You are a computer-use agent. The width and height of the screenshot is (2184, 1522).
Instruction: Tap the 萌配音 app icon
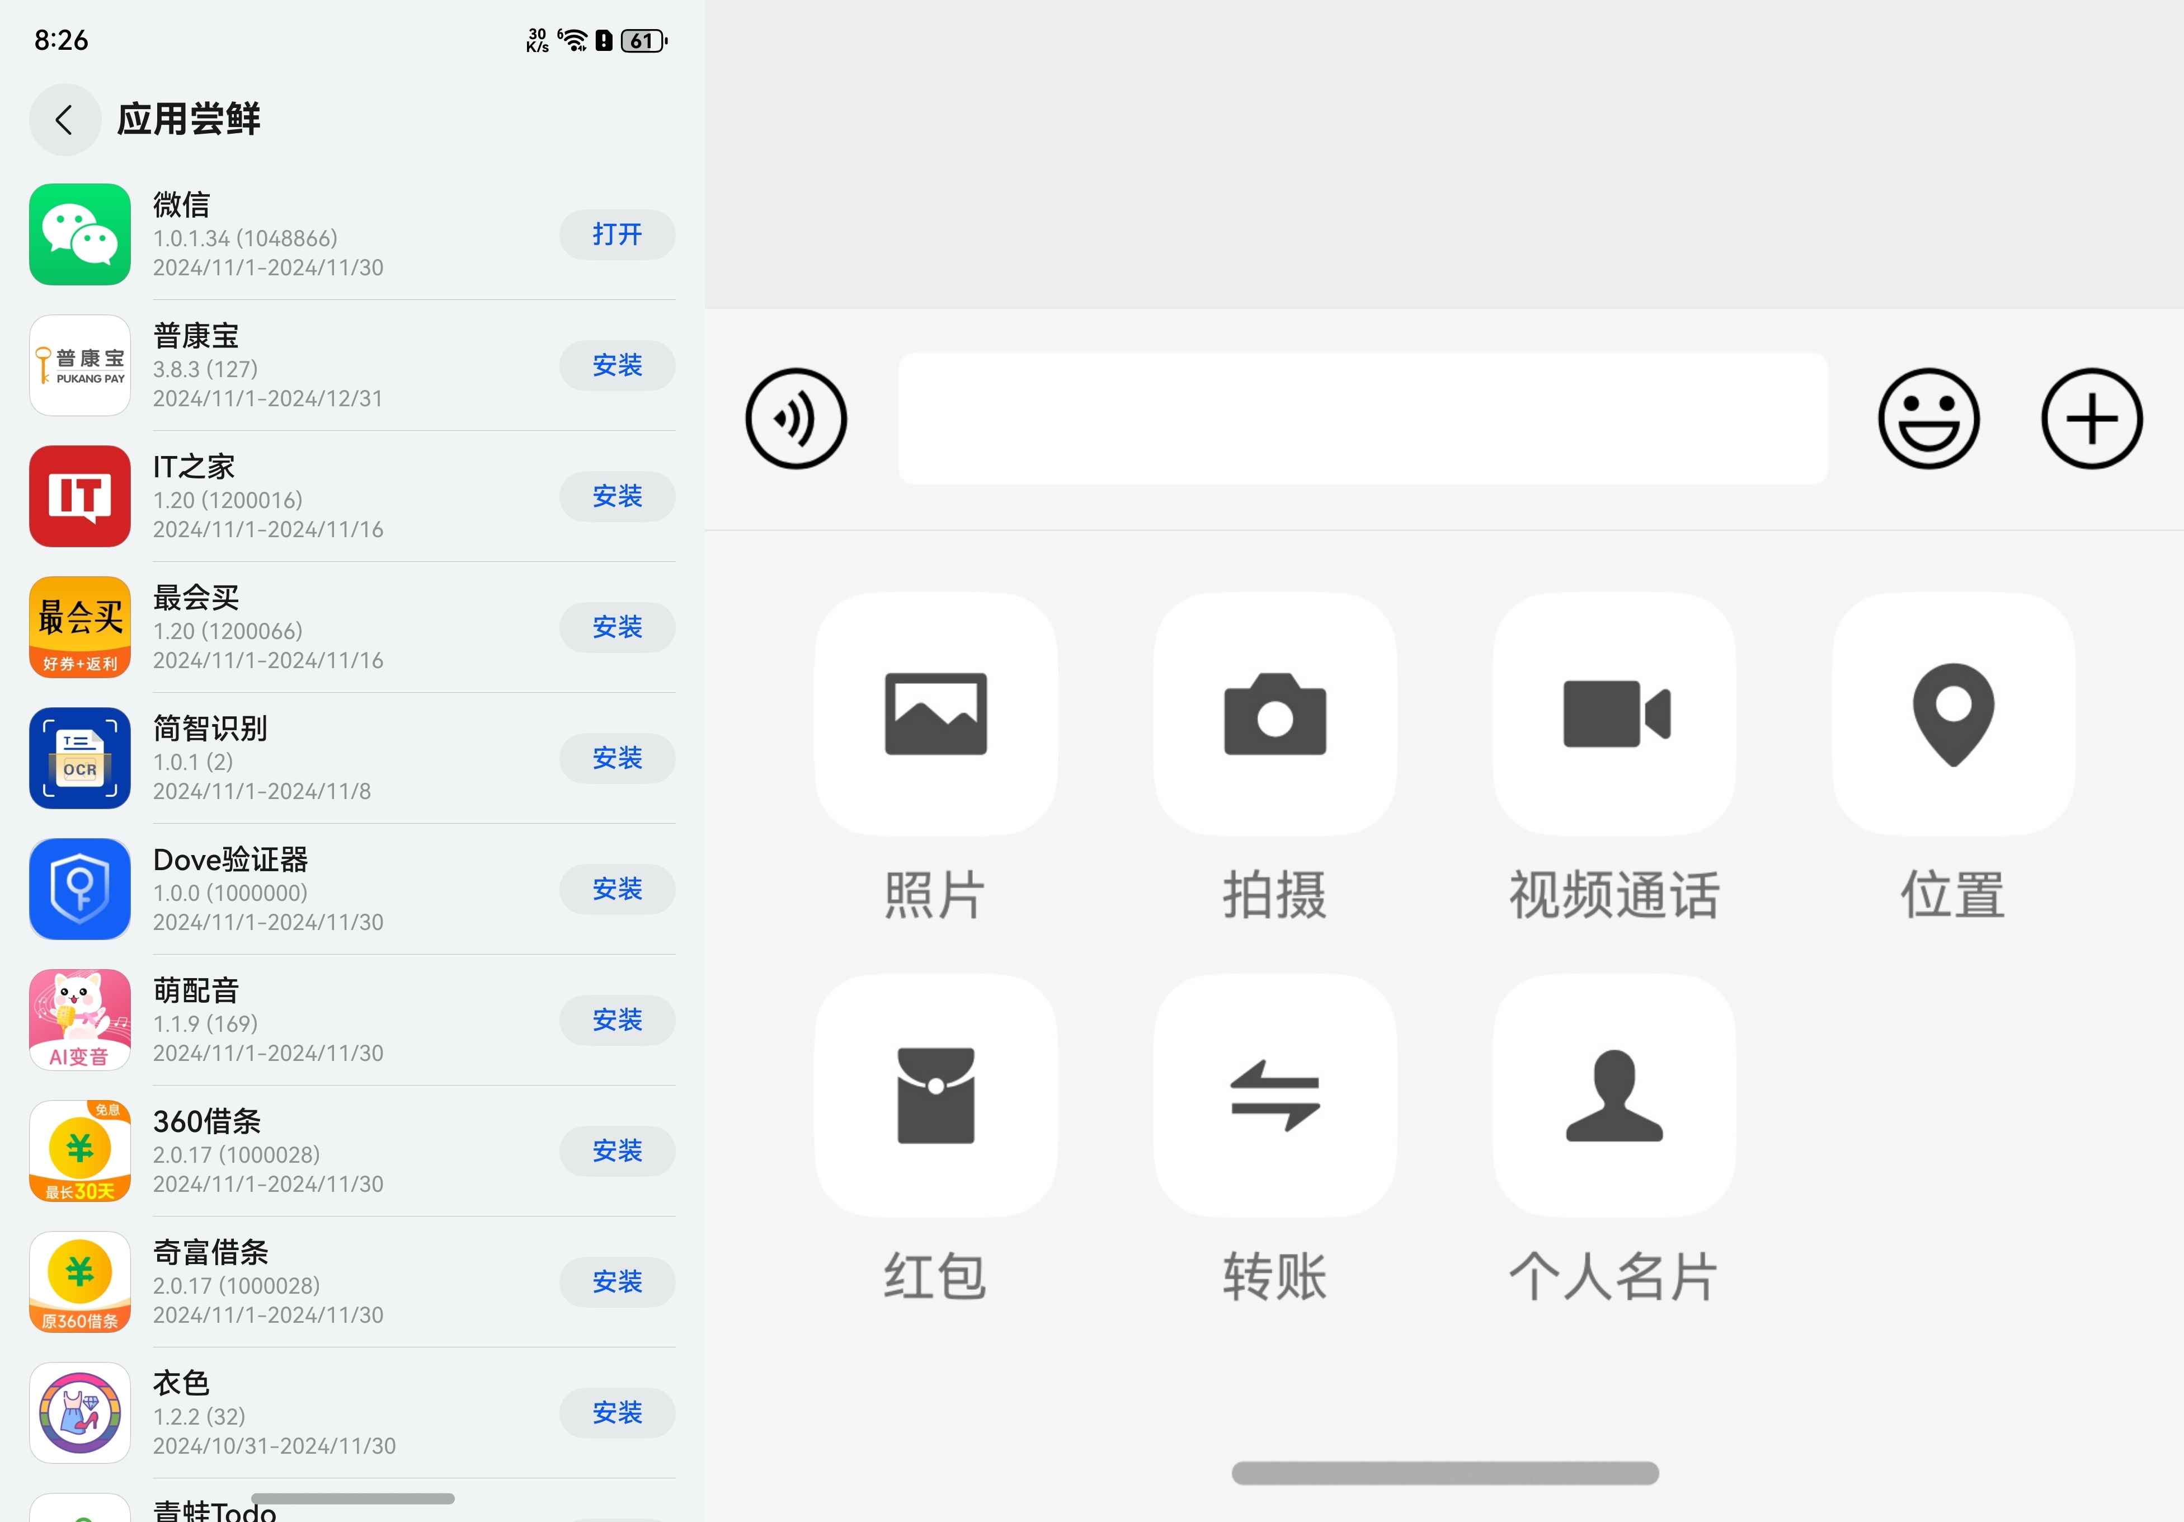(x=80, y=1020)
